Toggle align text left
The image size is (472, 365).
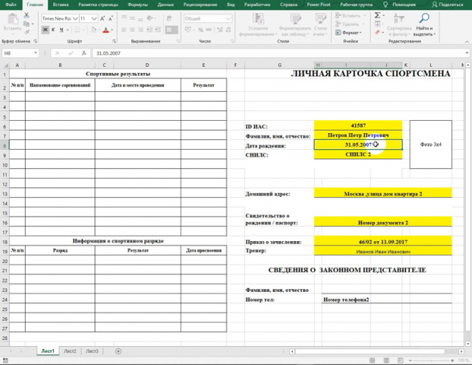pyautogui.click(x=124, y=30)
